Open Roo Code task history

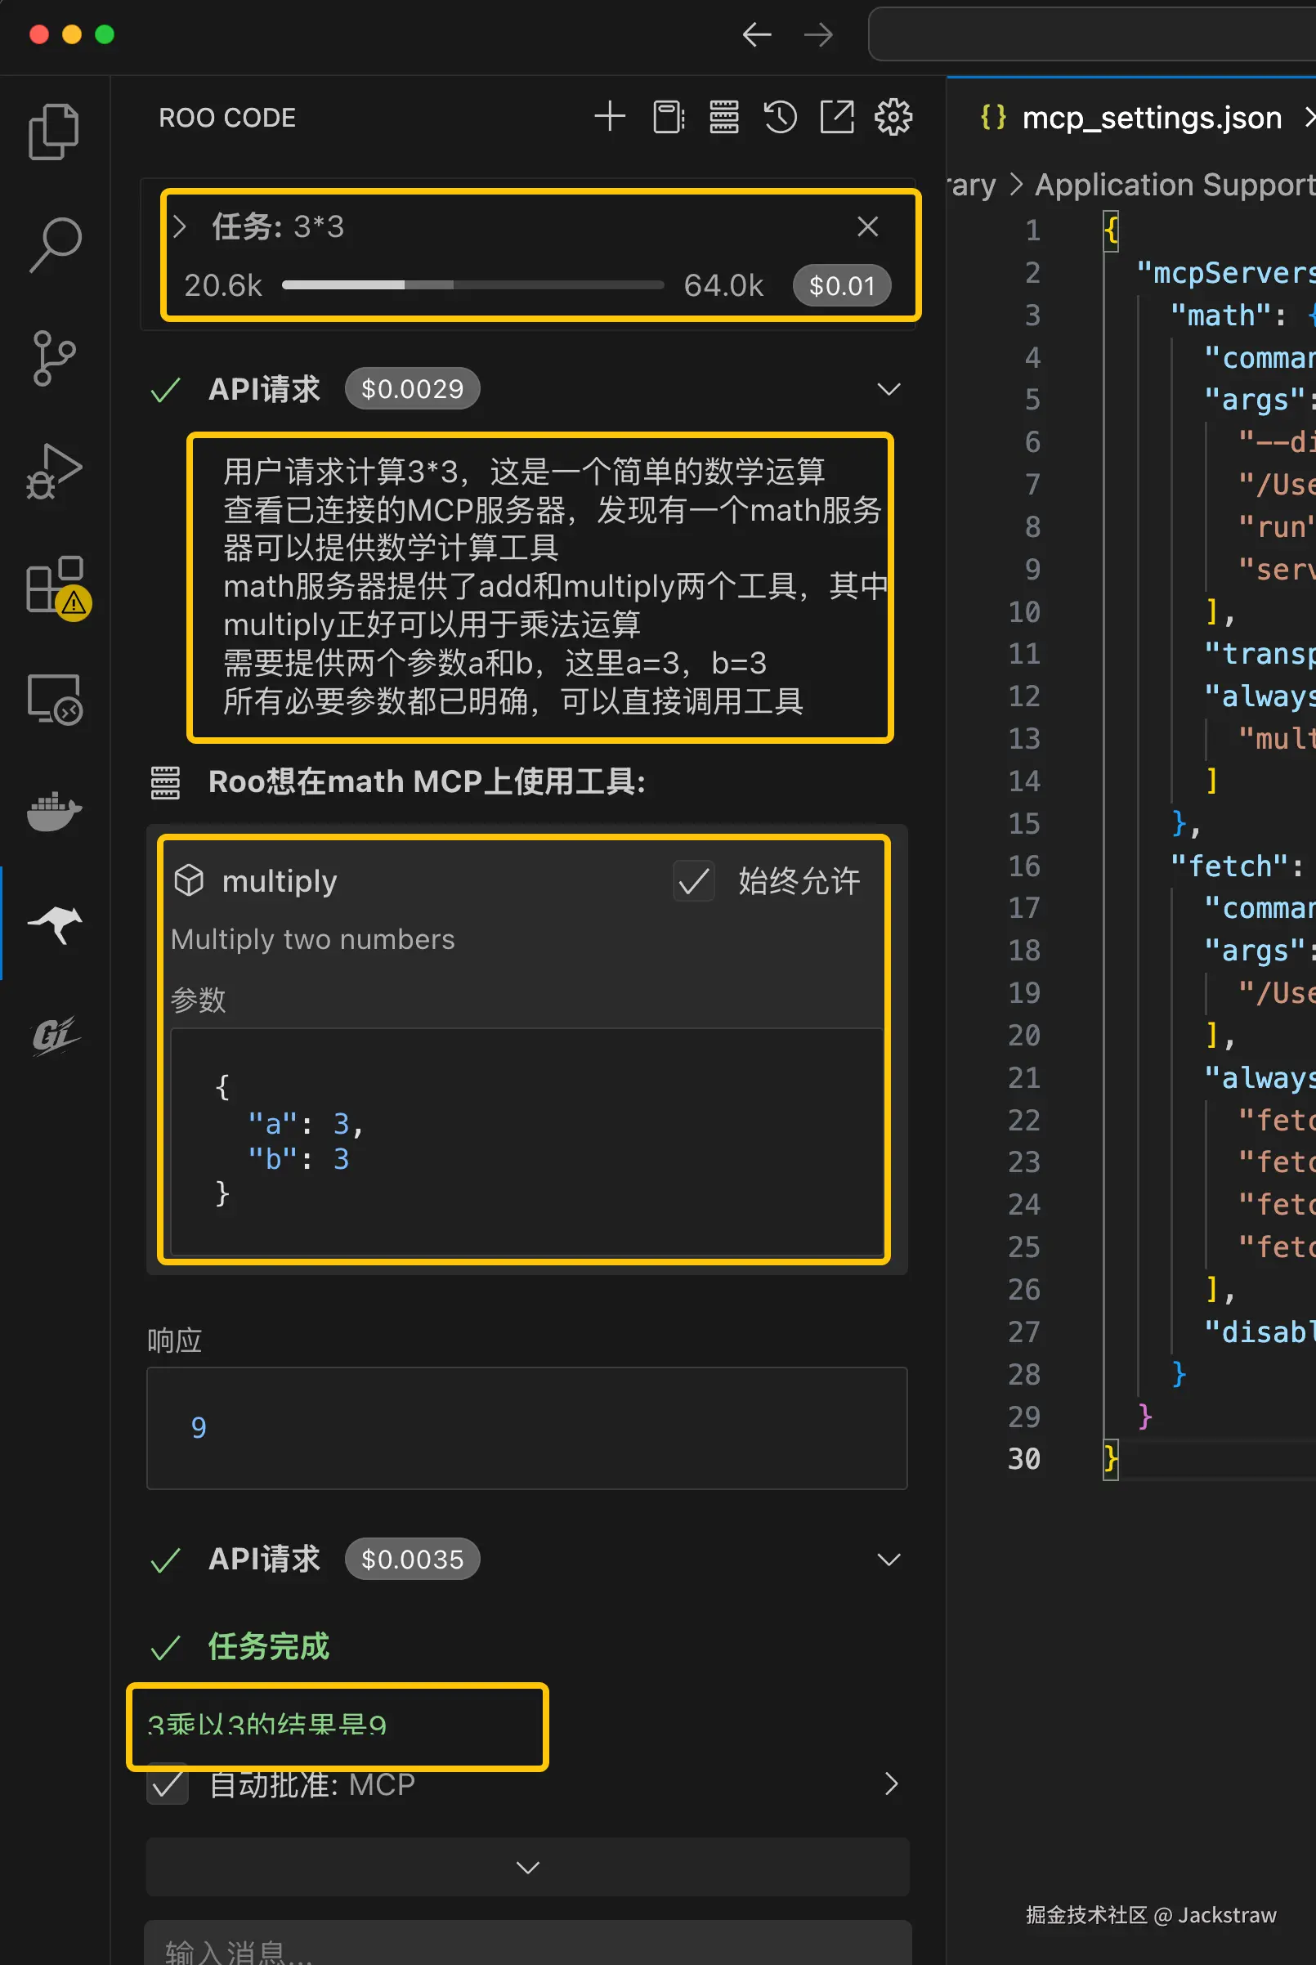780,117
